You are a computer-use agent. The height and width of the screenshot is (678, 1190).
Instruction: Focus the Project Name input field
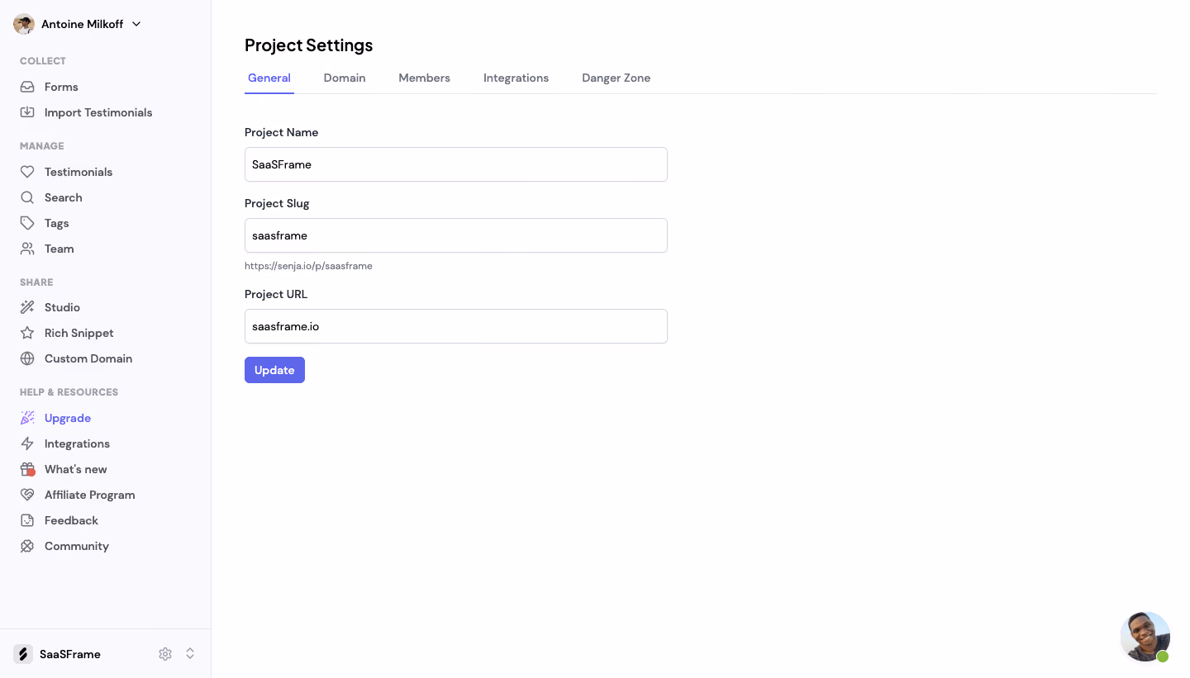(456, 164)
